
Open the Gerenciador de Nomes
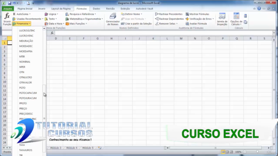point(113,19)
